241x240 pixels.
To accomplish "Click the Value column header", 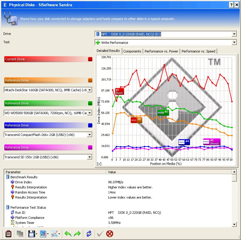I will point(169,172).
